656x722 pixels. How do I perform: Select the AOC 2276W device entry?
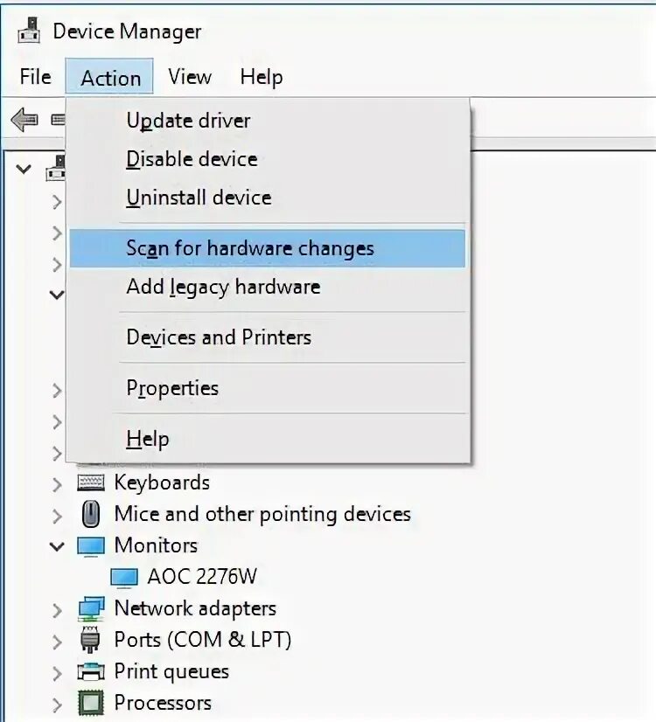[201, 577]
